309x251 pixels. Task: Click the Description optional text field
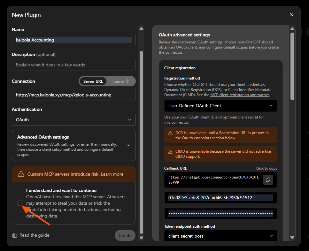point(74,65)
